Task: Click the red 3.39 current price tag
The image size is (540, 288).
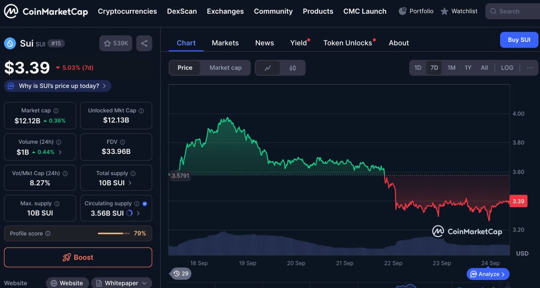Action: [x=518, y=201]
